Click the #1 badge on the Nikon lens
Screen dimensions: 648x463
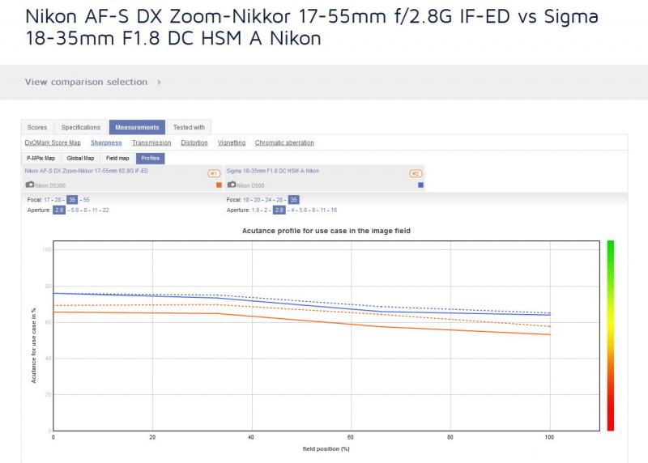tap(214, 173)
